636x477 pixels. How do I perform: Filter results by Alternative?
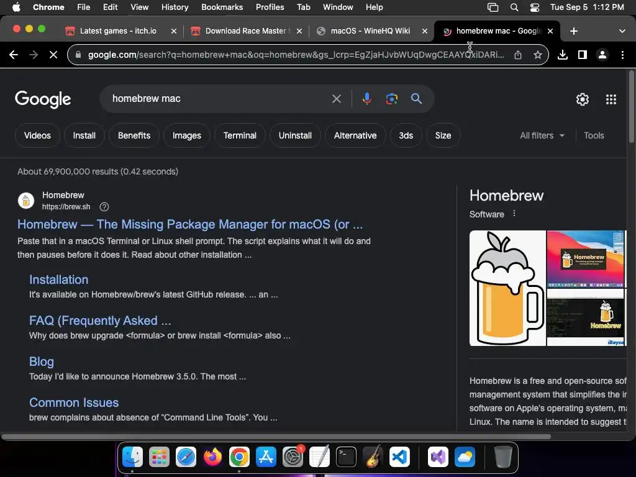(355, 135)
